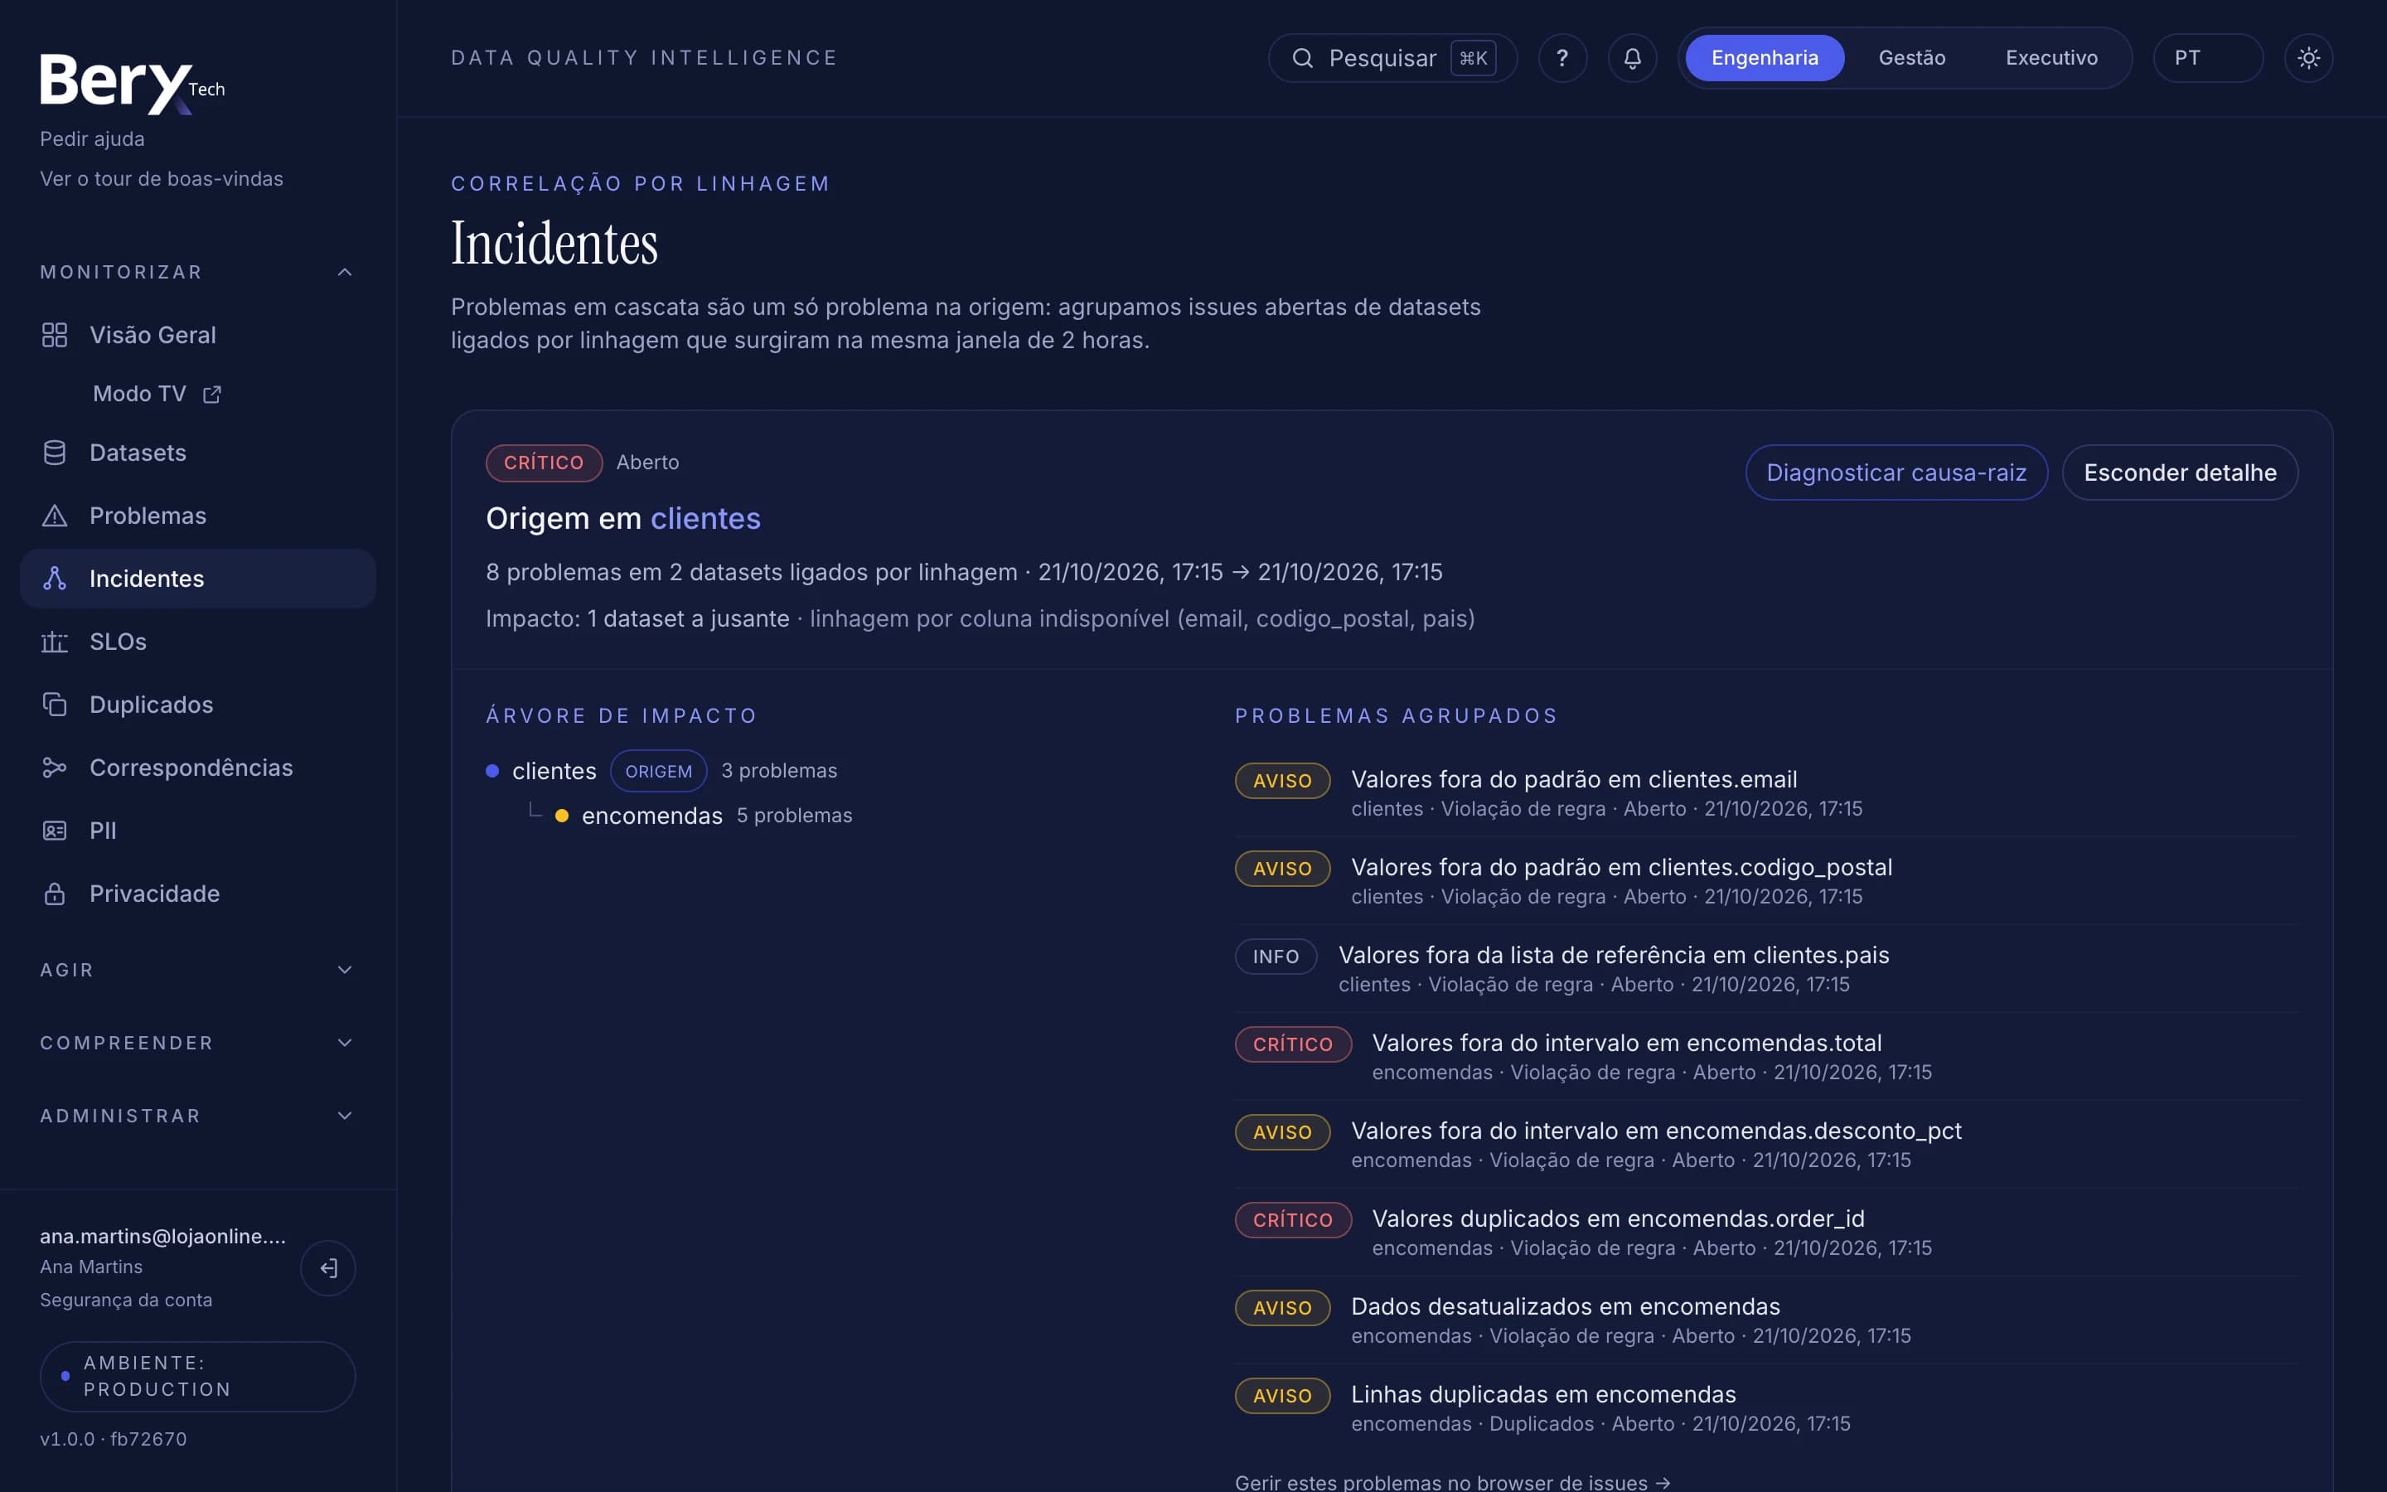Switch view to Gestão
Viewport: 2387px width, 1492px height.
coord(1911,58)
